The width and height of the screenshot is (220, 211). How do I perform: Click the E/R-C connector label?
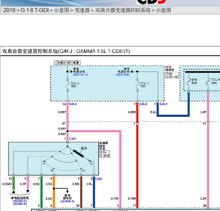click(164, 104)
